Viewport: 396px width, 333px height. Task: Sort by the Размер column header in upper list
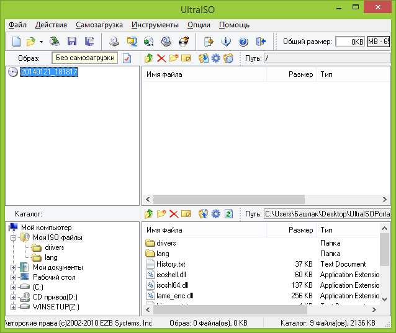[x=300, y=74]
